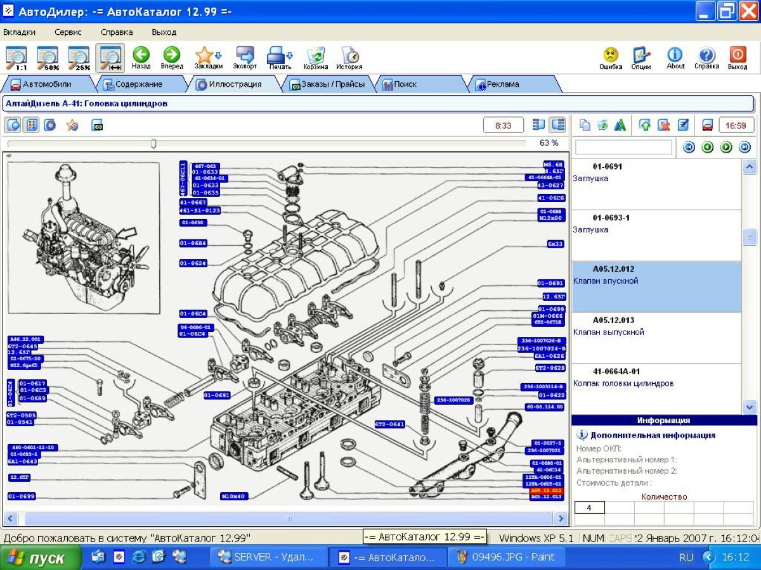Click the illustration horizontal scroll right arrow
This screenshot has height=570, width=761.
560,519
